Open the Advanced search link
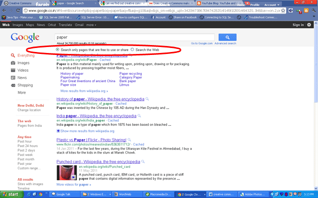Screen dimensions: 318x198 (x=225, y=43)
